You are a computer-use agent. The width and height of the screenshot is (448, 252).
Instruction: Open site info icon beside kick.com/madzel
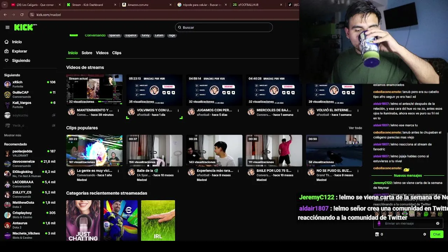pos(32,15)
